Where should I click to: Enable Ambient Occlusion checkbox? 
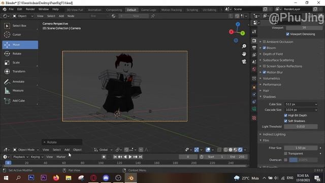pos(264,42)
